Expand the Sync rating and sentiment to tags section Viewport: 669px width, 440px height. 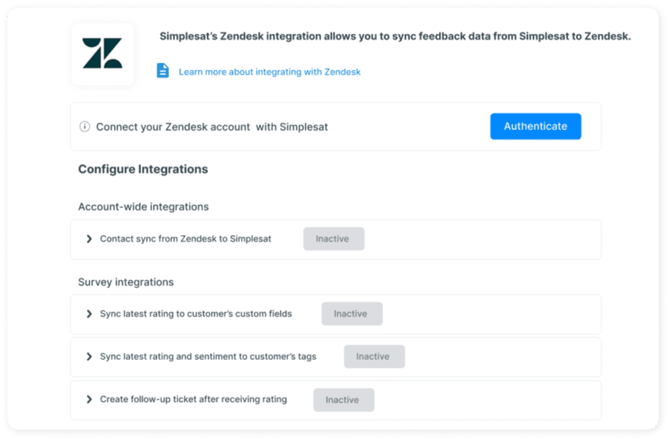tap(89, 356)
